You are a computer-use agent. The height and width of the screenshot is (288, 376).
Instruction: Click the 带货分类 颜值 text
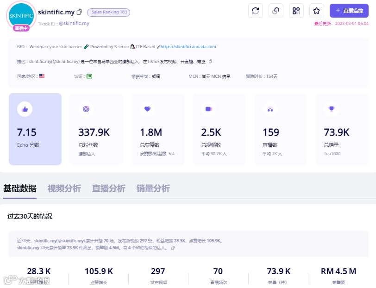146,76
